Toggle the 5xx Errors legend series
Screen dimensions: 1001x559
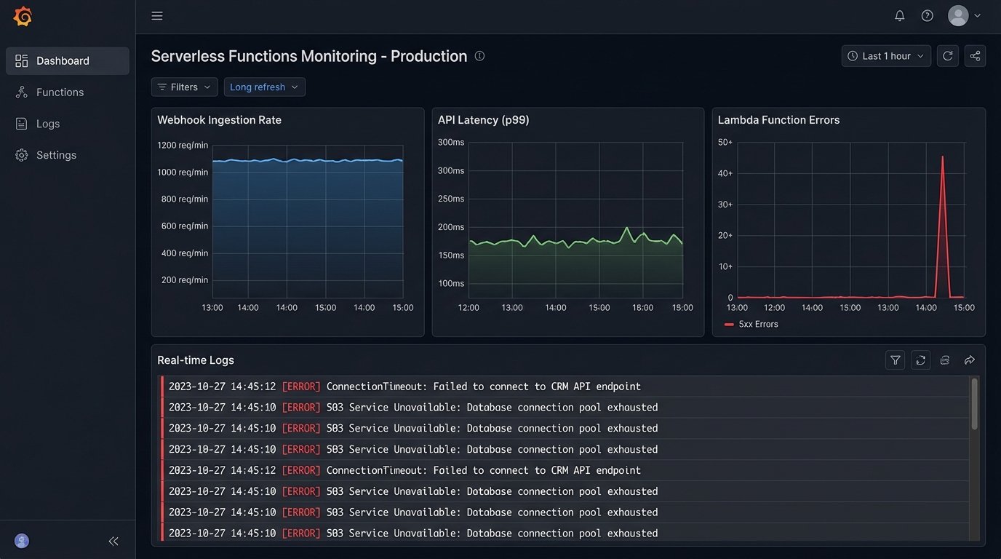[x=751, y=325]
